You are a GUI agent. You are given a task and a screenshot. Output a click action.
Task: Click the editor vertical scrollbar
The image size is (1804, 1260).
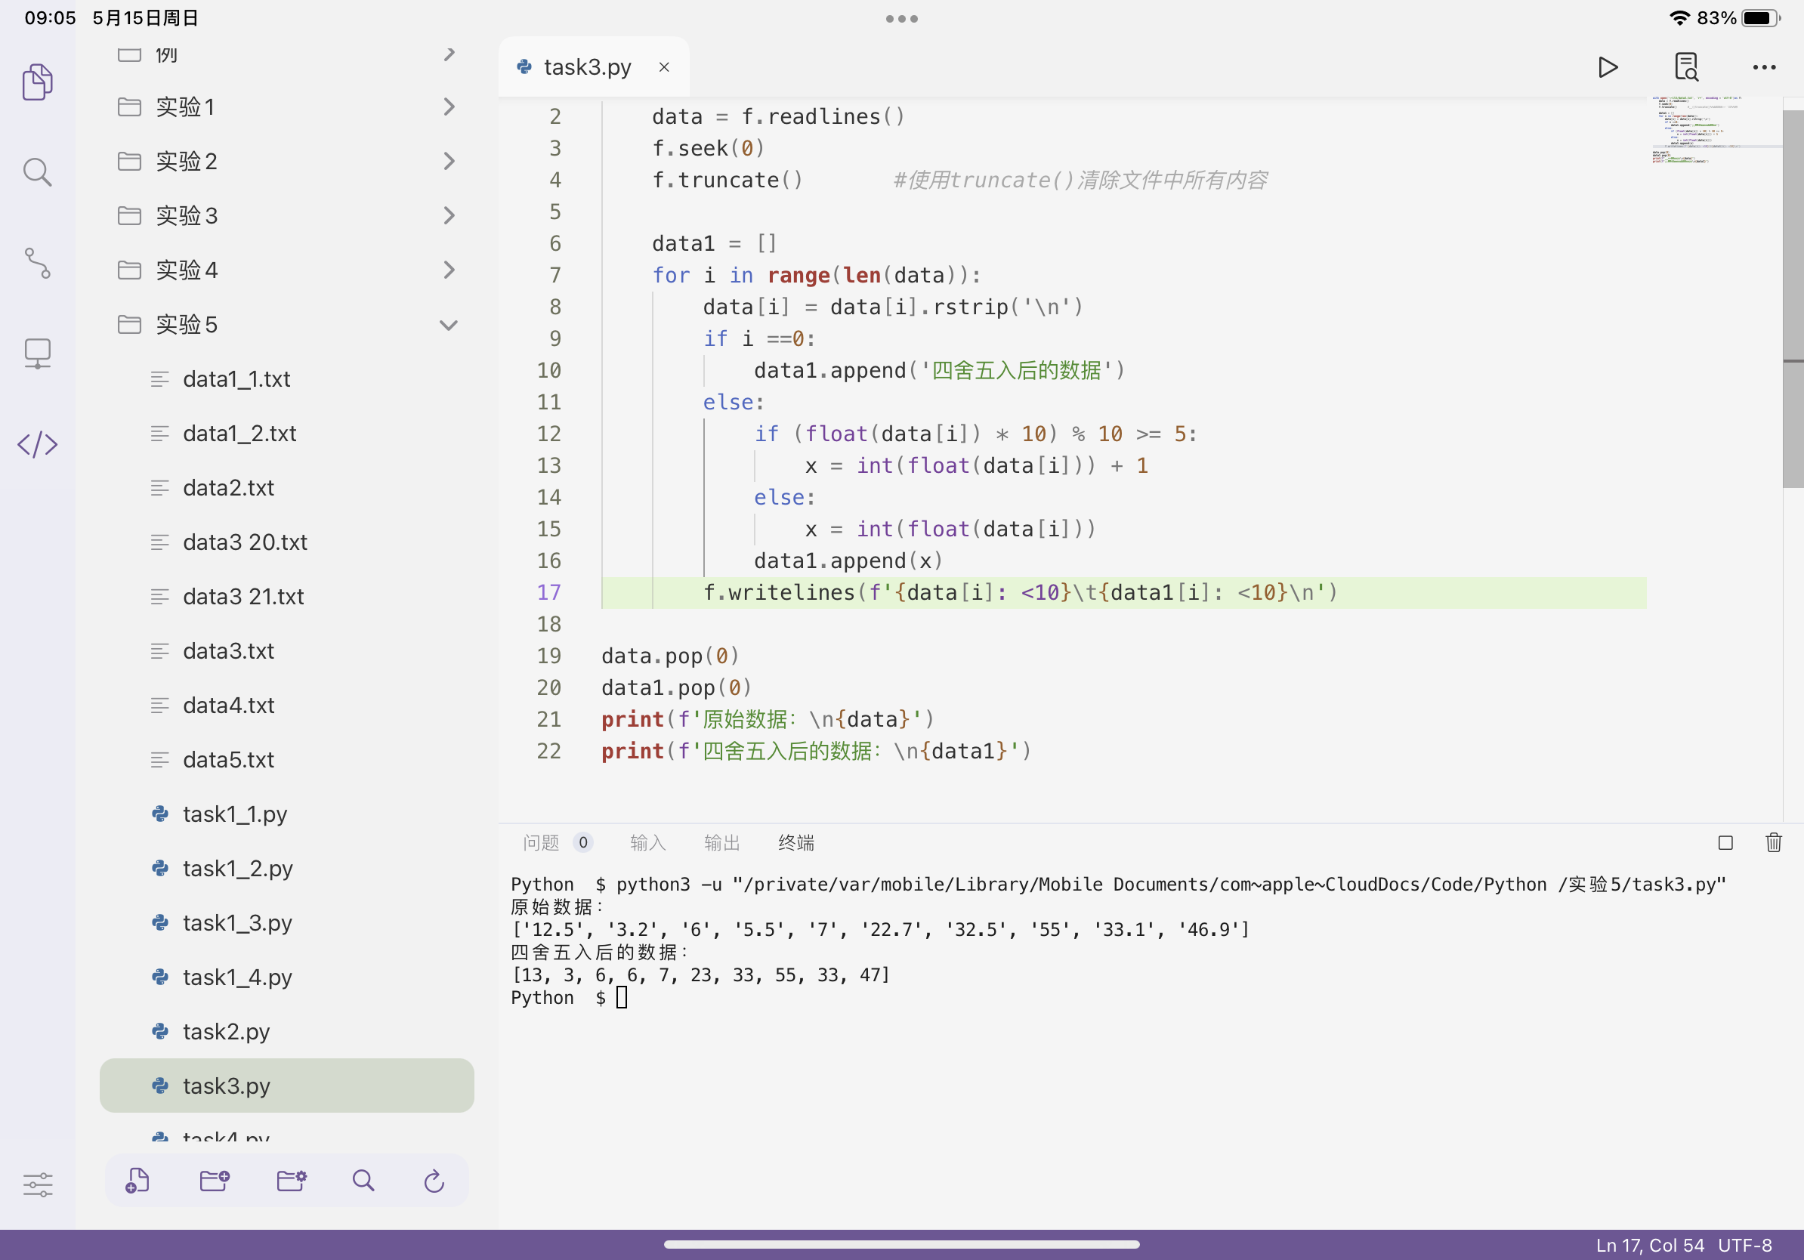[x=1793, y=298]
